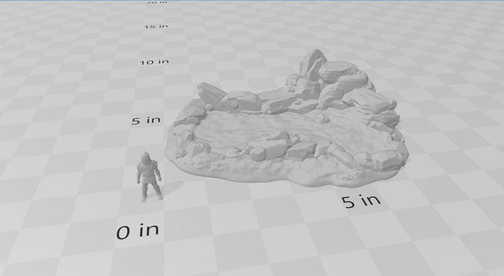The image size is (504, 276).
Task: Click the "0 in" ruler label
Action: pyautogui.click(x=137, y=230)
